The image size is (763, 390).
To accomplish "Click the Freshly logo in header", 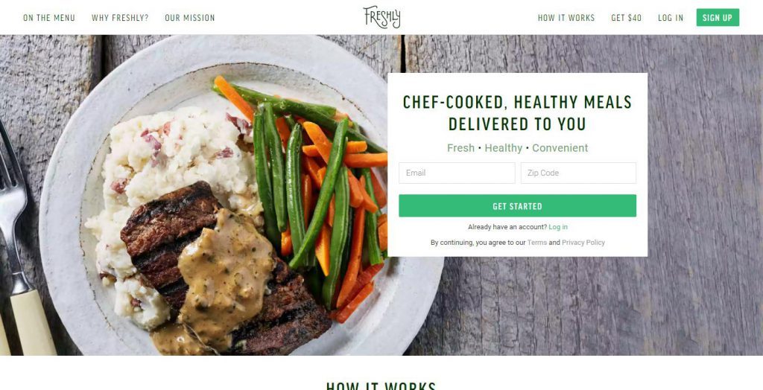I will 382,17.
